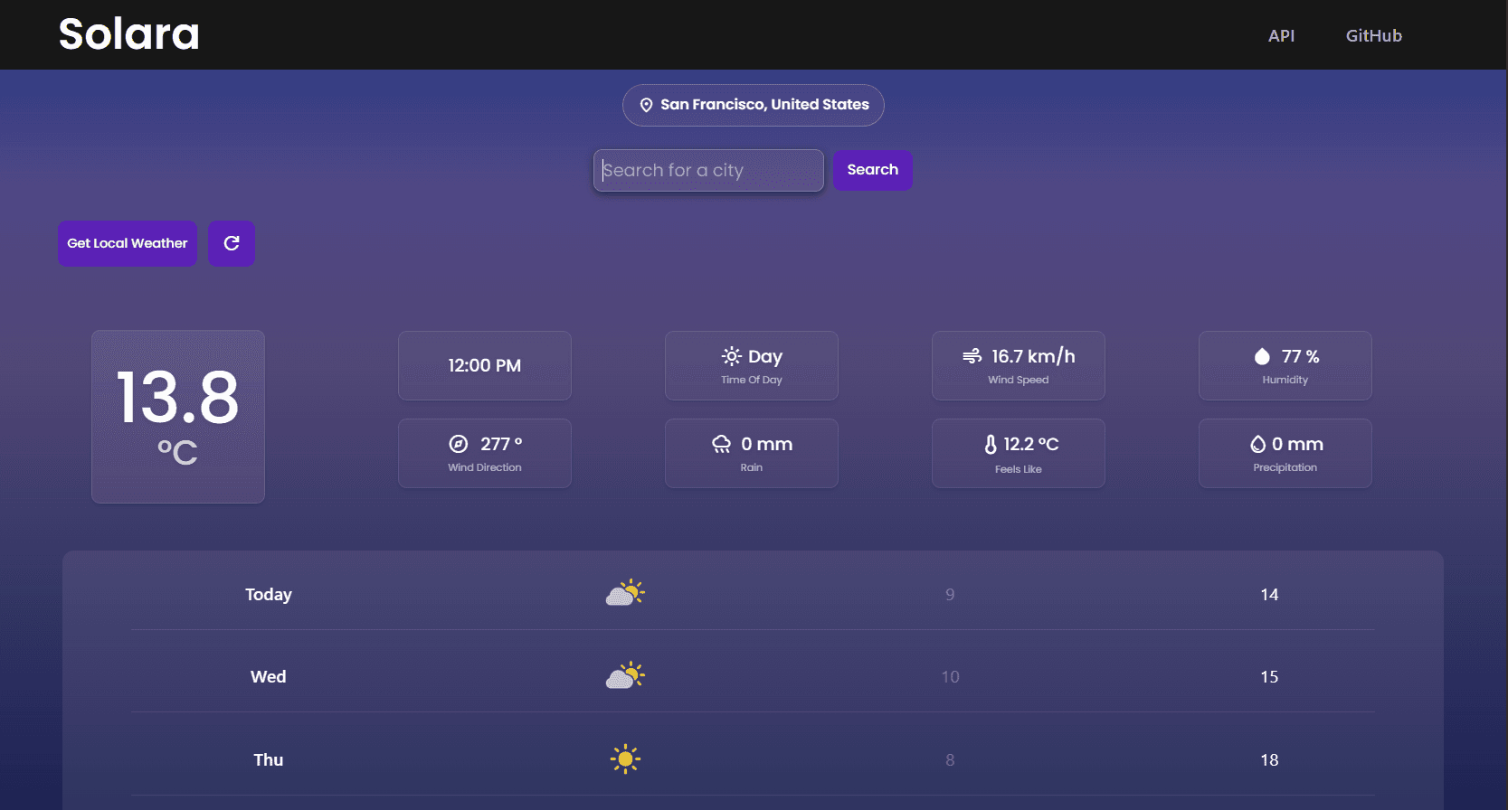Click the humidity droplet icon
This screenshot has height=810, width=1508.
(x=1262, y=356)
